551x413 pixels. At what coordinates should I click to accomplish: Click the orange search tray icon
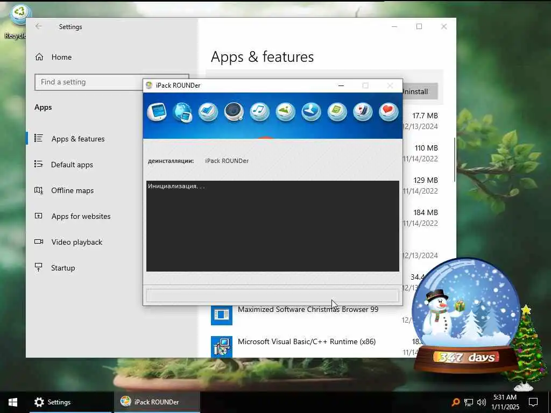(455, 402)
